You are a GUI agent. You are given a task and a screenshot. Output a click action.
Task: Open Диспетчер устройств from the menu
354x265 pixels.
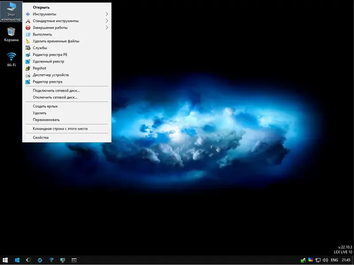tap(50, 75)
